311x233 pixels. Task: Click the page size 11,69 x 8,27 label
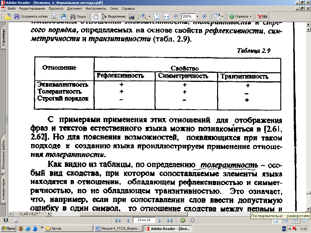(30, 214)
